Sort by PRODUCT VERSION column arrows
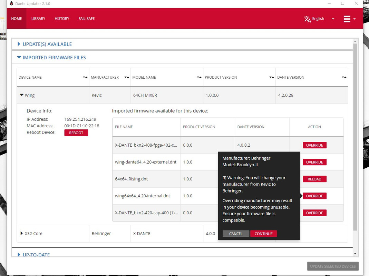 point(272,77)
